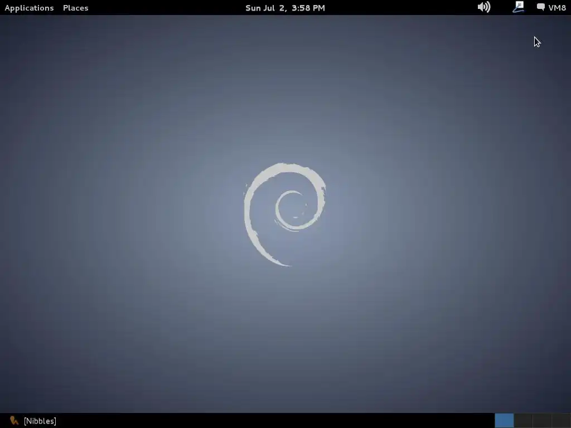Open the Applications menu
Image resolution: width=571 pixels, height=428 pixels.
coord(29,8)
